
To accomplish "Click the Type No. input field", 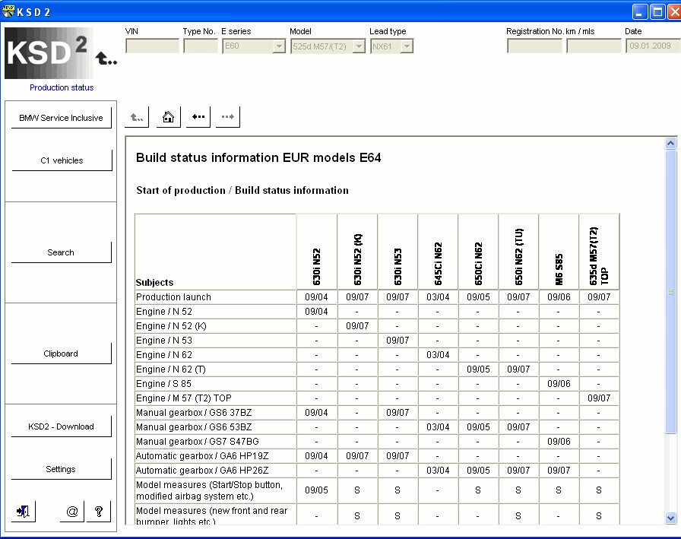I will tap(200, 46).
